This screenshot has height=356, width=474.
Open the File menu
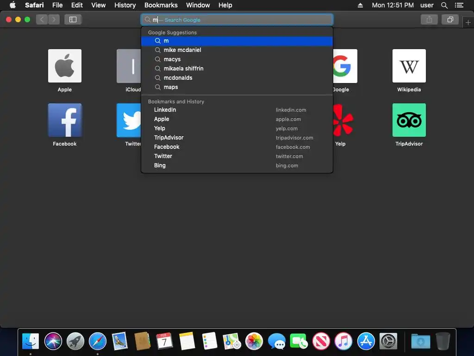click(57, 5)
